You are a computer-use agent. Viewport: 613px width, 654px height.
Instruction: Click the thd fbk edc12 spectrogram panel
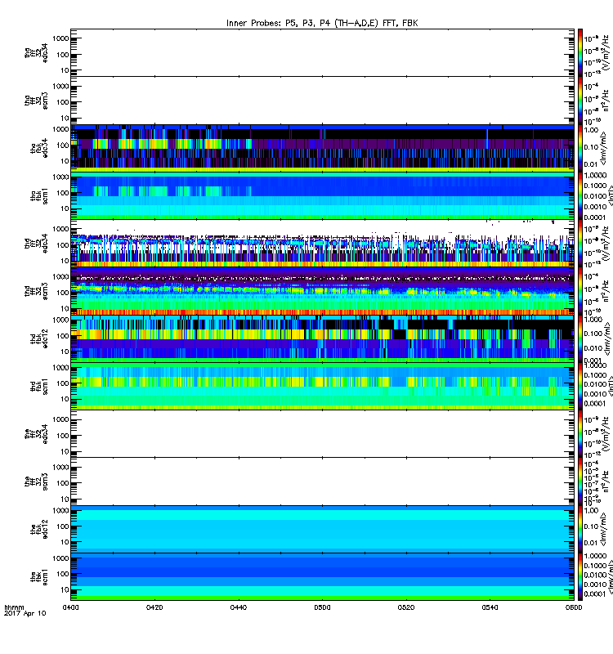tap(322, 338)
